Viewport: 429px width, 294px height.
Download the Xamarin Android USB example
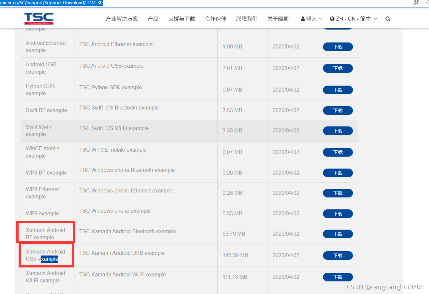coord(338,256)
